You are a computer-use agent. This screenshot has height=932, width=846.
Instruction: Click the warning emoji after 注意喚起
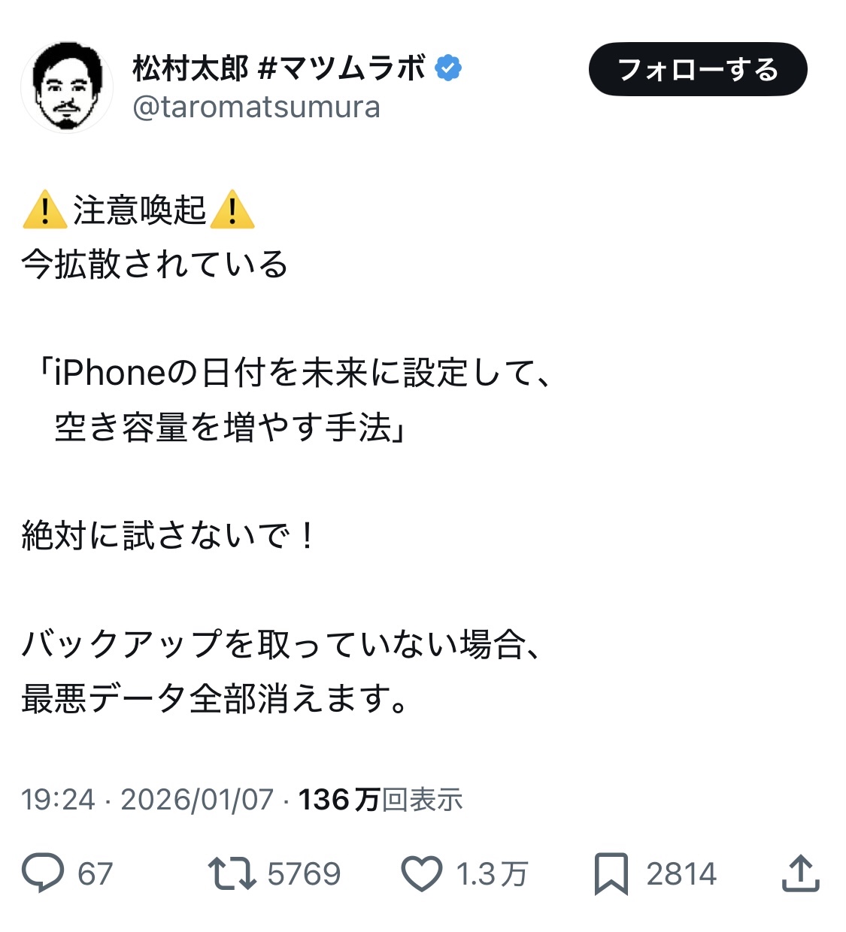tap(232, 210)
